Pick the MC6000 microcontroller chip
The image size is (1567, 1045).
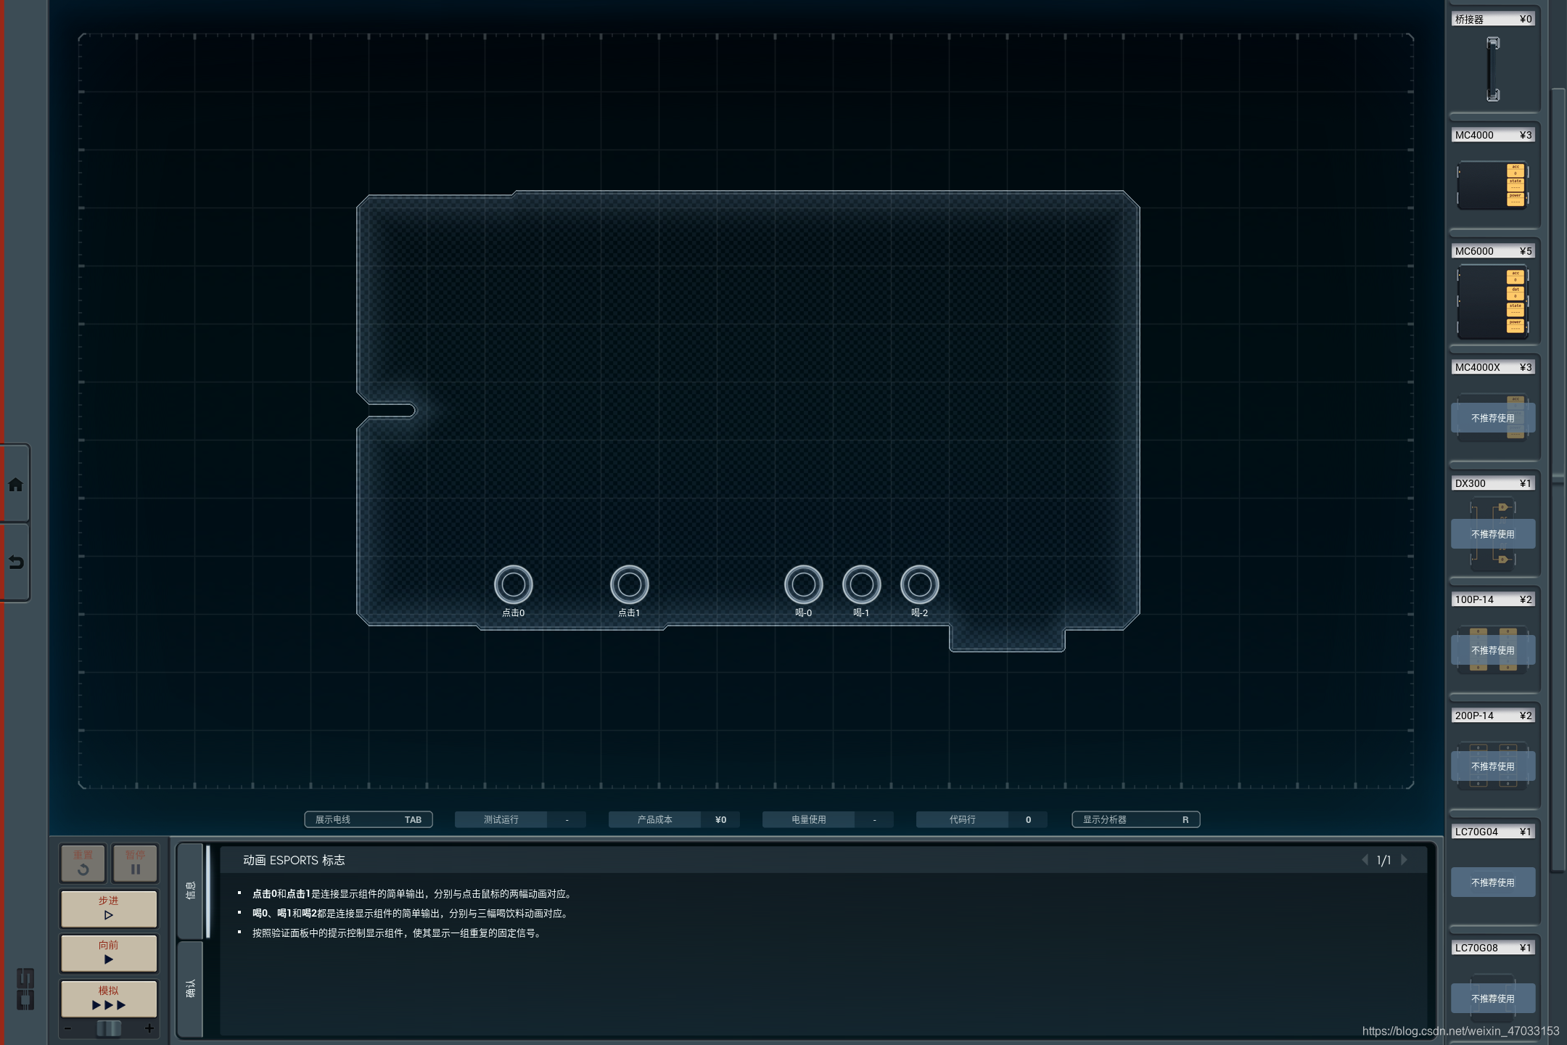click(1493, 302)
